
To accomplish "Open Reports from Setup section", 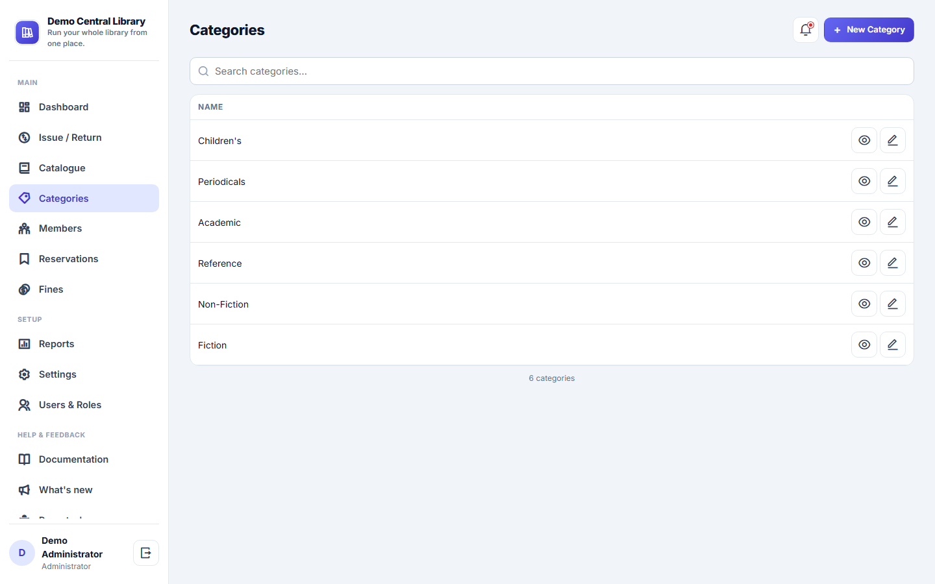I will click(x=84, y=344).
